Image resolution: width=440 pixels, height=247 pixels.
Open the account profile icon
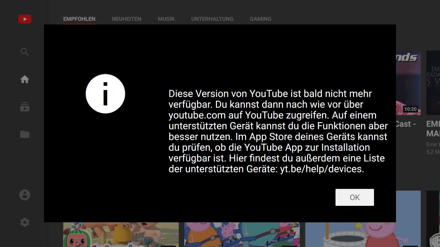[x=25, y=195]
